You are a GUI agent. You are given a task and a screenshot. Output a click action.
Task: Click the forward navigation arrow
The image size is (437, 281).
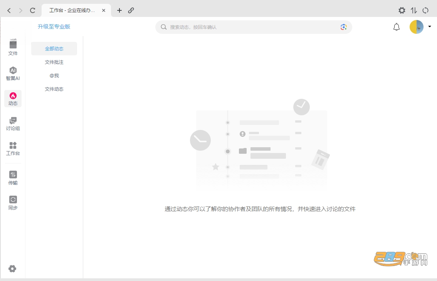[21, 10]
